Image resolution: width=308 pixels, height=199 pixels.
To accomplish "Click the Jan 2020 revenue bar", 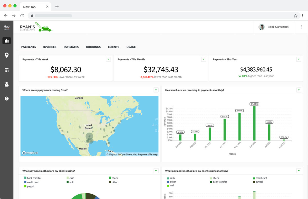I will click(x=180, y=137).
